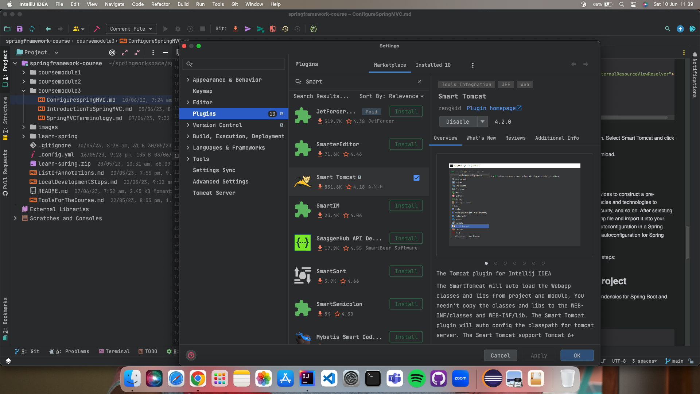Click the Cancel button in Settings

(x=500, y=356)
